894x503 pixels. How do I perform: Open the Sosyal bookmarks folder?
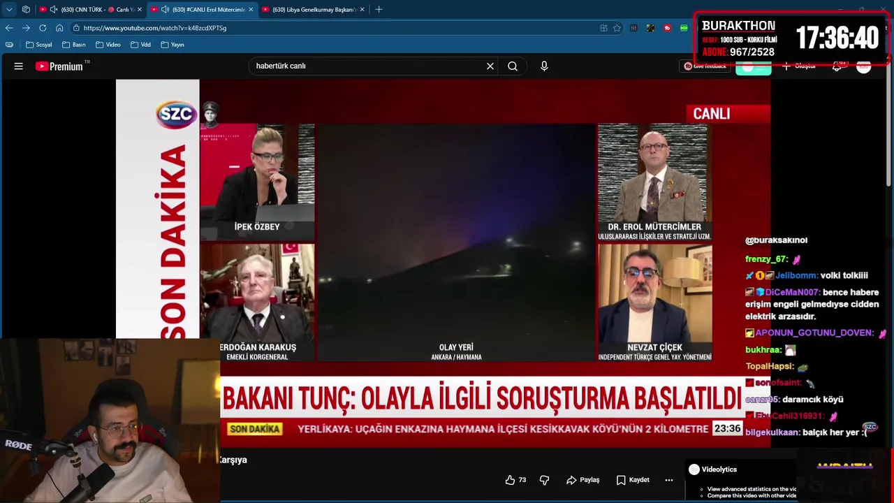coord(38,45)
